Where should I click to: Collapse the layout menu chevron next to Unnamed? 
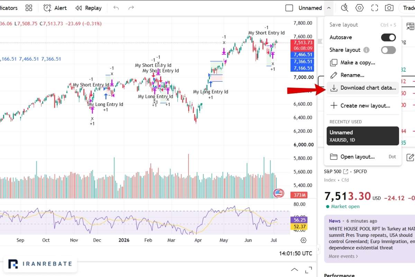pos(329,8)
